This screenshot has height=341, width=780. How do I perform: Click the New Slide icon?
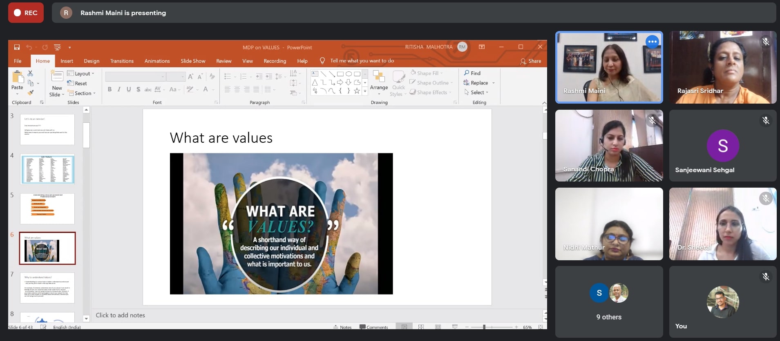[57, 76]
